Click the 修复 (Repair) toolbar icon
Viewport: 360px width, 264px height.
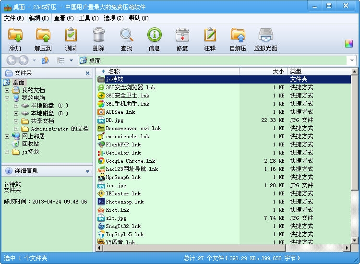(x=182, y=35)
